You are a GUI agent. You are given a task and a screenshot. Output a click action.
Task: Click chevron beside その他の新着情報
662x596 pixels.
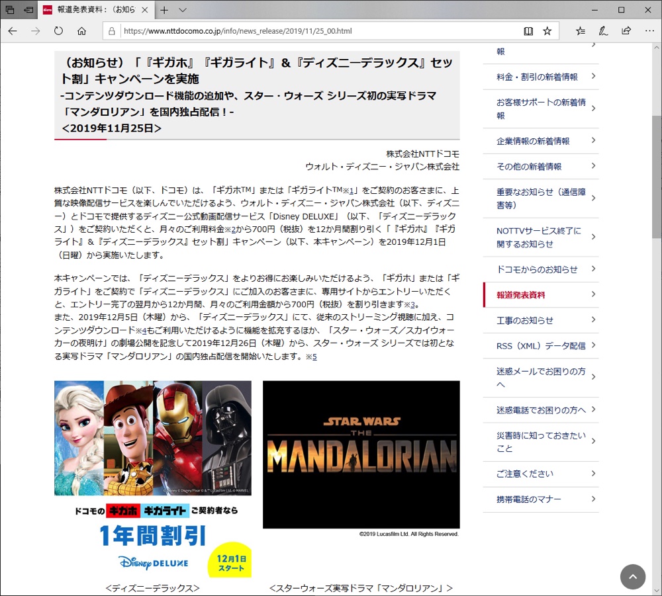pyautogui.click(x=593, y=166)
